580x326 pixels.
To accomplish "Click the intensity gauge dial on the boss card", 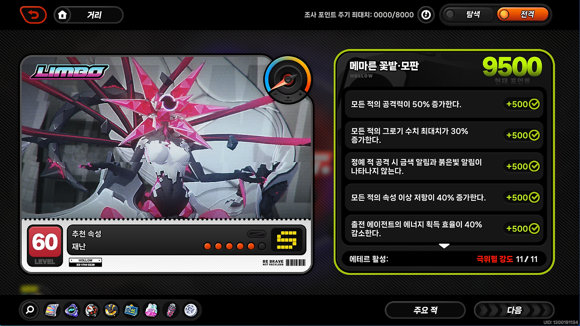I will 288,80.
